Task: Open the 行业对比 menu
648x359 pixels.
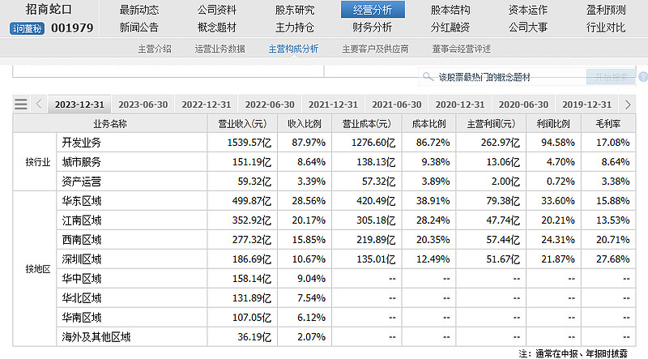Action: 606,28
